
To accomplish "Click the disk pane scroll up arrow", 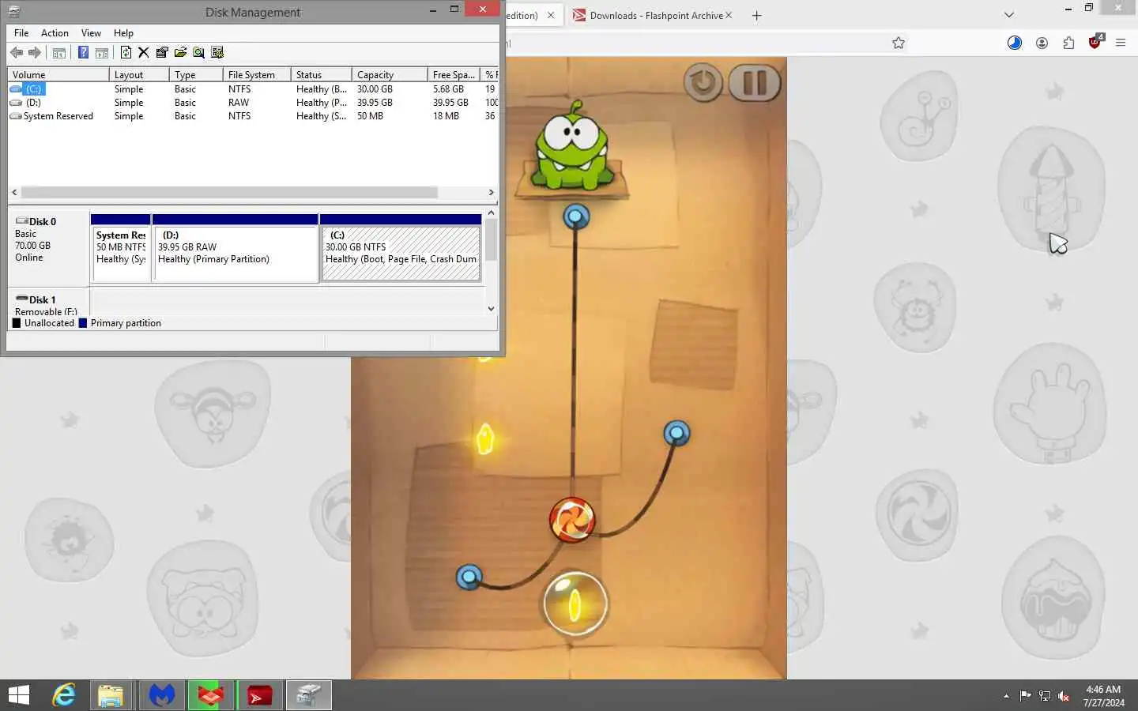I will (x=491, y=213).
